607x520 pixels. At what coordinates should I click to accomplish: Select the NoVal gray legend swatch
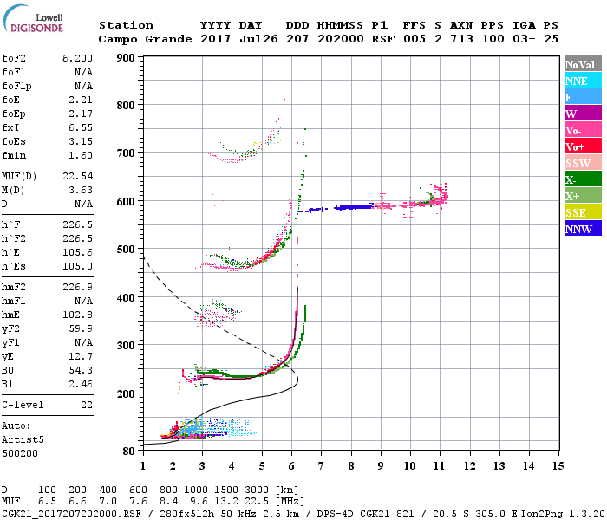tap(583, 64)
